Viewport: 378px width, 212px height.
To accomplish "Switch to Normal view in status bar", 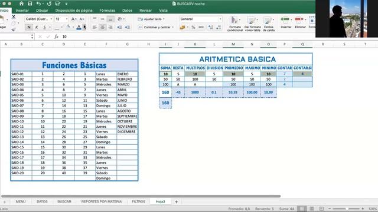I will (x=302, y=208).
